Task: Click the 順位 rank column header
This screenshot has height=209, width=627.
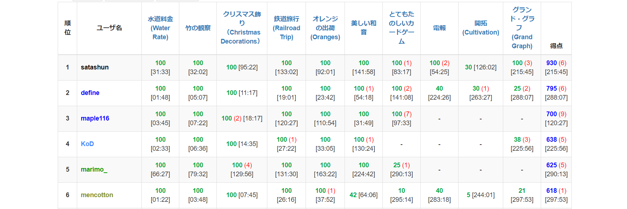Action: click(67, 28)
